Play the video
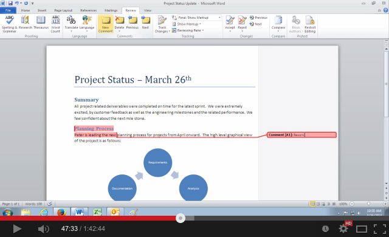389x237 pixels. 17,228
